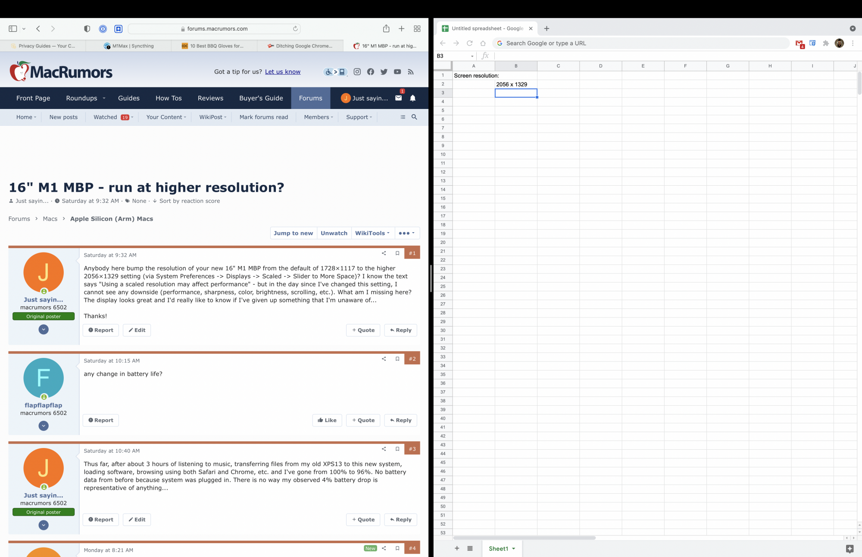Screen dimensions: 862x557
Task: Expand the Roundups dropdown menu
Action: [x=104, y=98]
